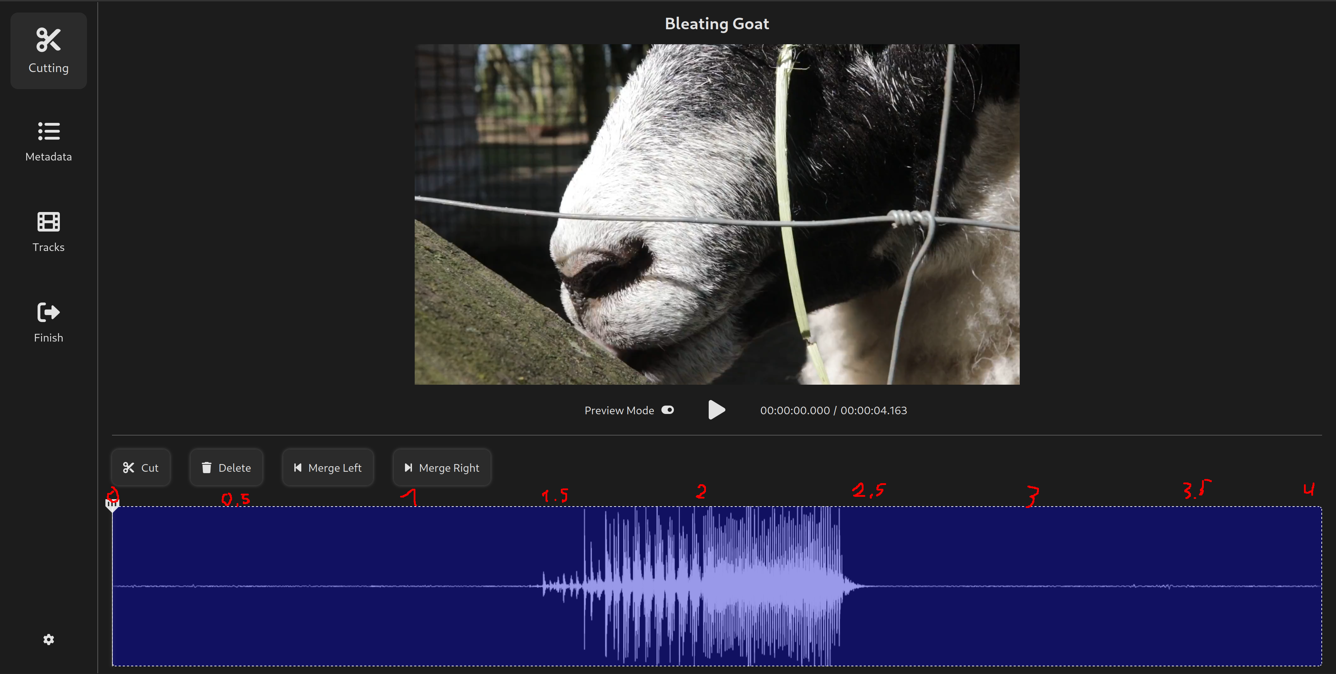Open settings with the gear icon
This screenshot has height=674, width=1336.
48,639
